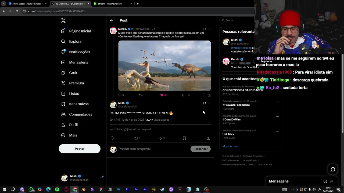Open pterosaur image thumbnail

click(164, 66)
